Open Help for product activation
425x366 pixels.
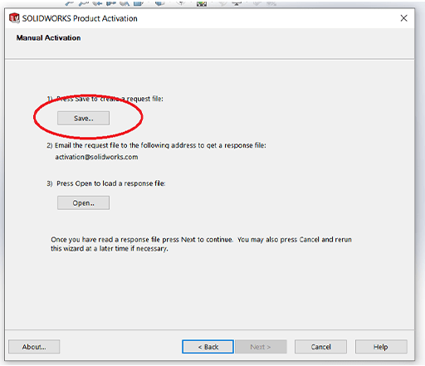click(x=381, y=347)
